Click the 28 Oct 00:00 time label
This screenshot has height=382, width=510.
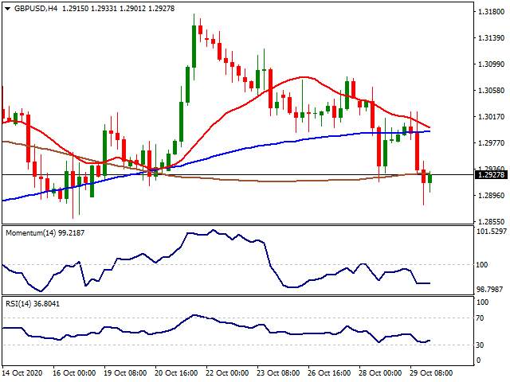coord(380,372)
